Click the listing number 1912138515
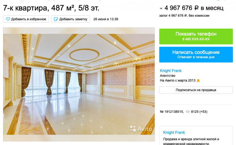 (172, 112)
